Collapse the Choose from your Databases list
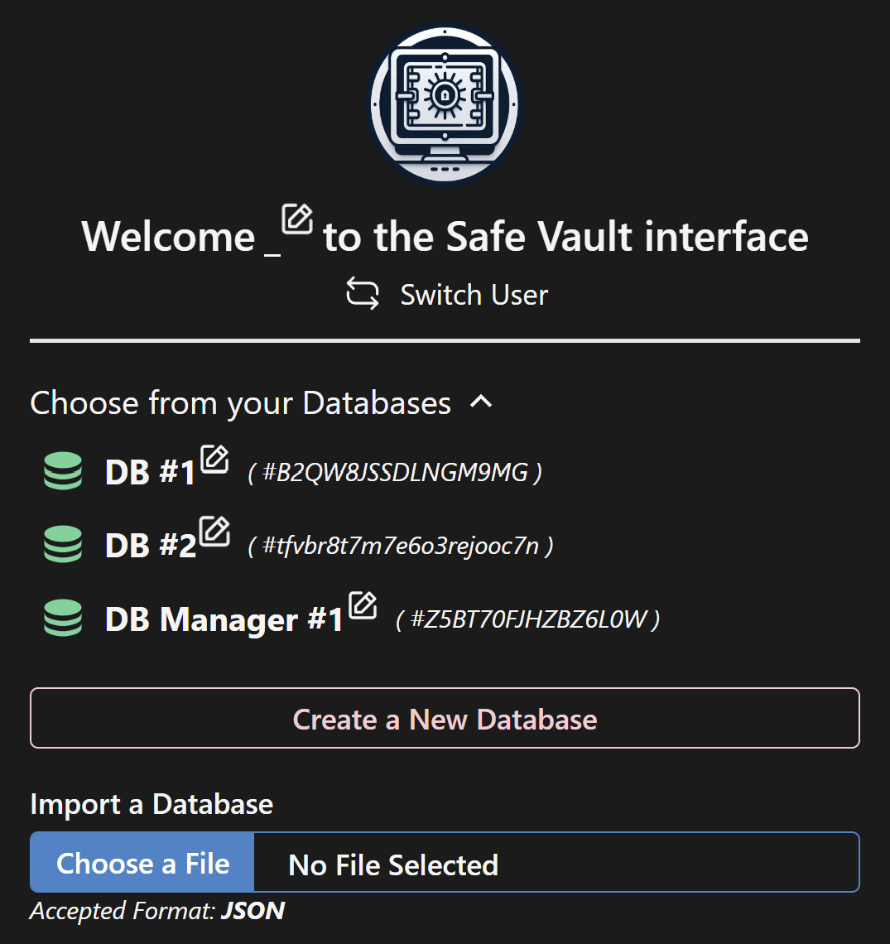Image resolution: width=890 pixels, height=944 pixels. click(481, 402)
